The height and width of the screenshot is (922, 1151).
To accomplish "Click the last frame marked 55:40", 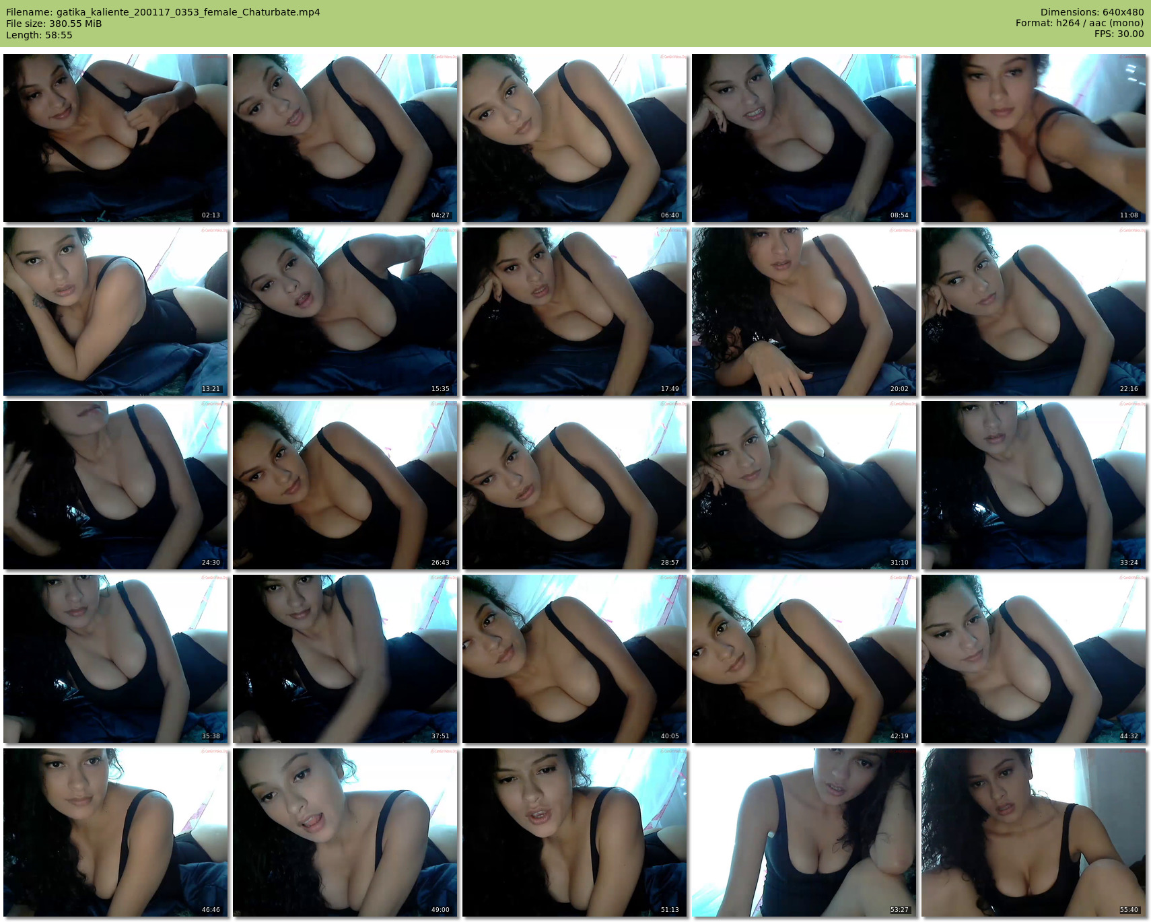I will [x=1033, y=832].
